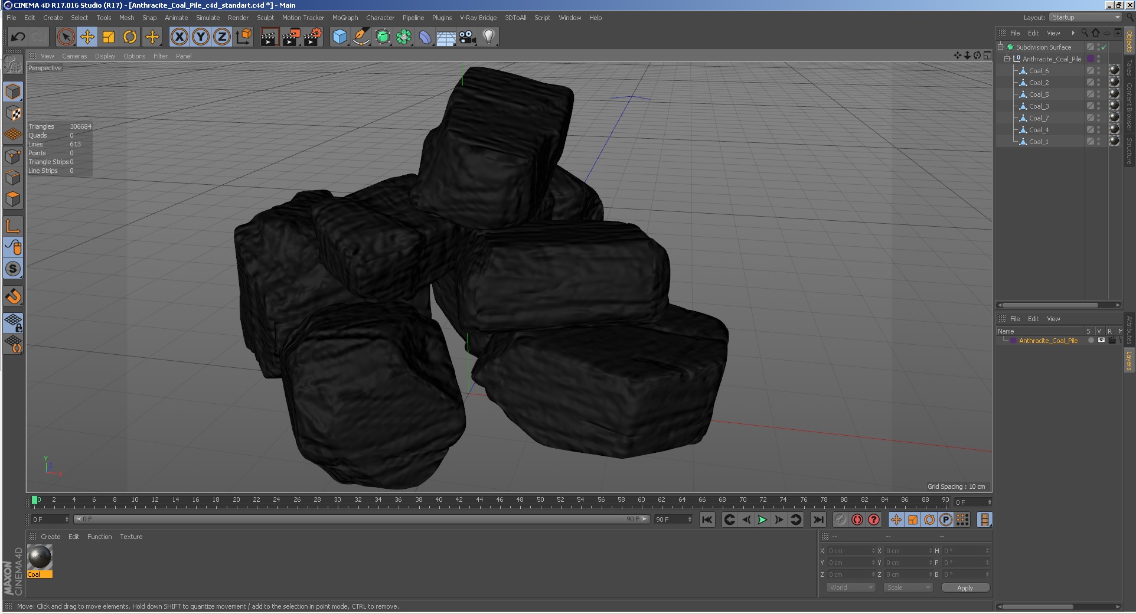Toggle the X axis lock
The width and height of the screenshot is (1136, 614).
[x=179, y=37]
